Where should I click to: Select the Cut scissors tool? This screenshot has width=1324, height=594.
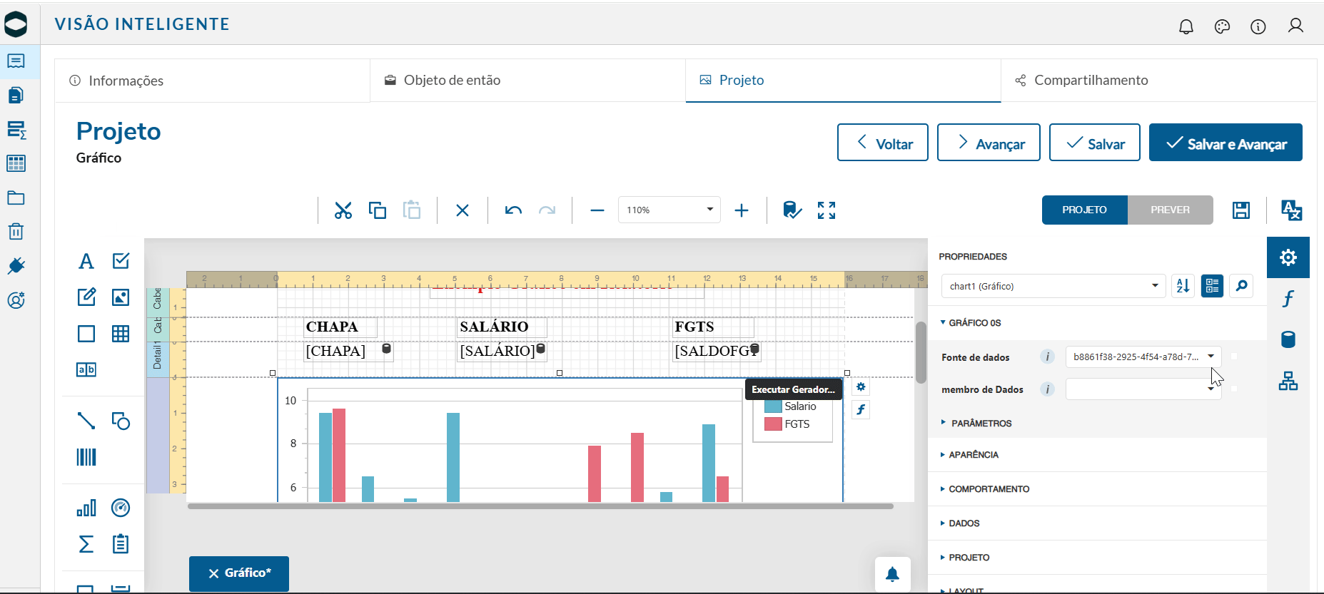click(343, 210)
